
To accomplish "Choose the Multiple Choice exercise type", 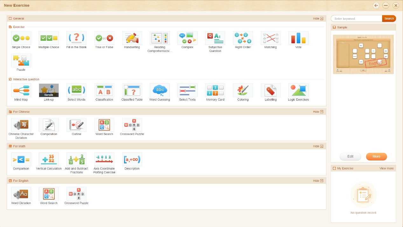I will coord(49,38).
